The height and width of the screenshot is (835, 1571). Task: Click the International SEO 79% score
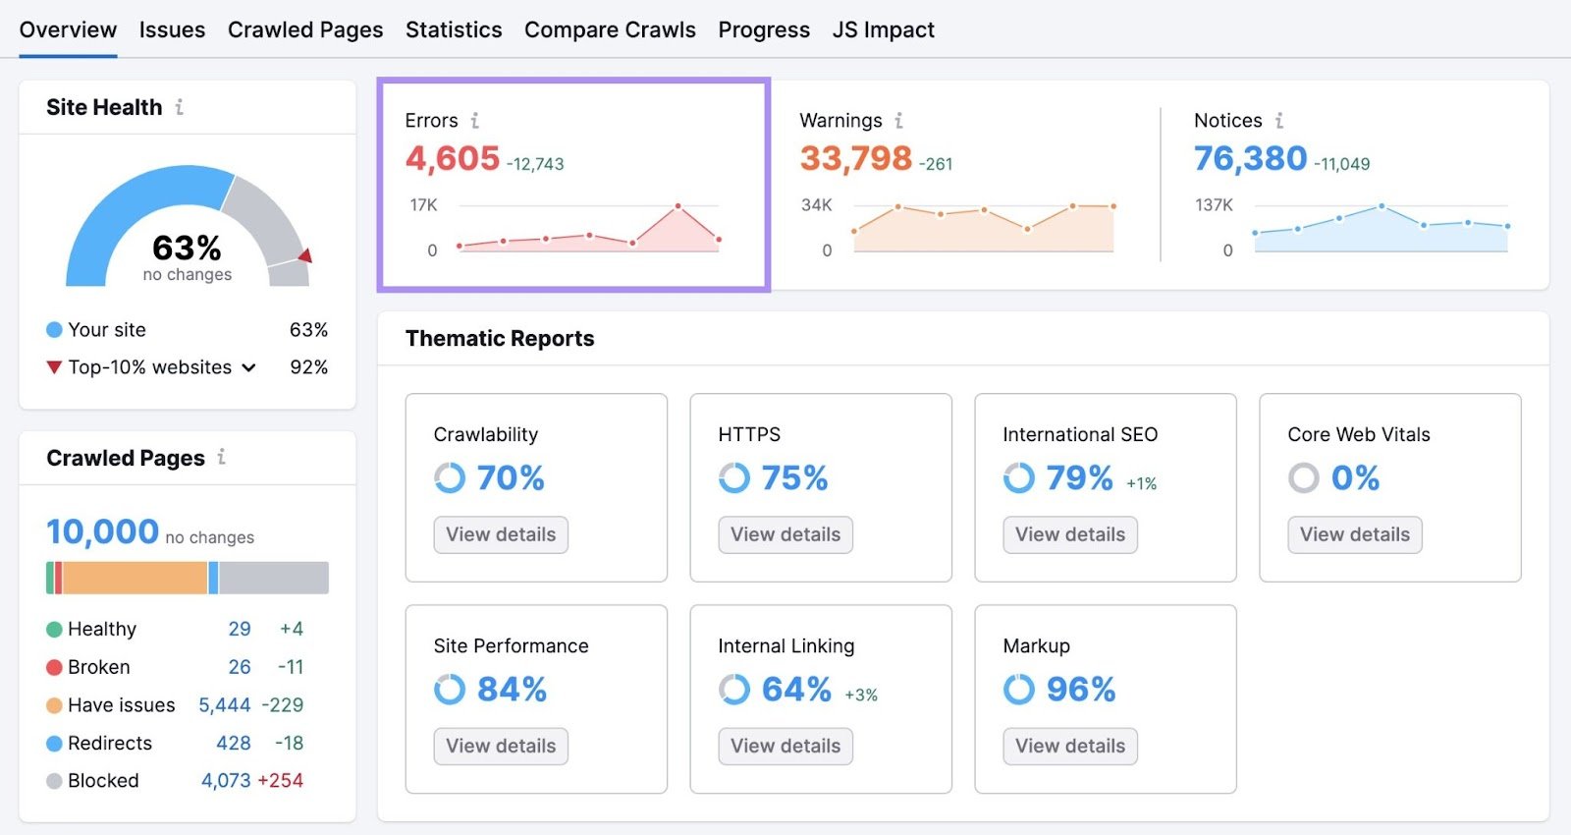(1080, 478)
